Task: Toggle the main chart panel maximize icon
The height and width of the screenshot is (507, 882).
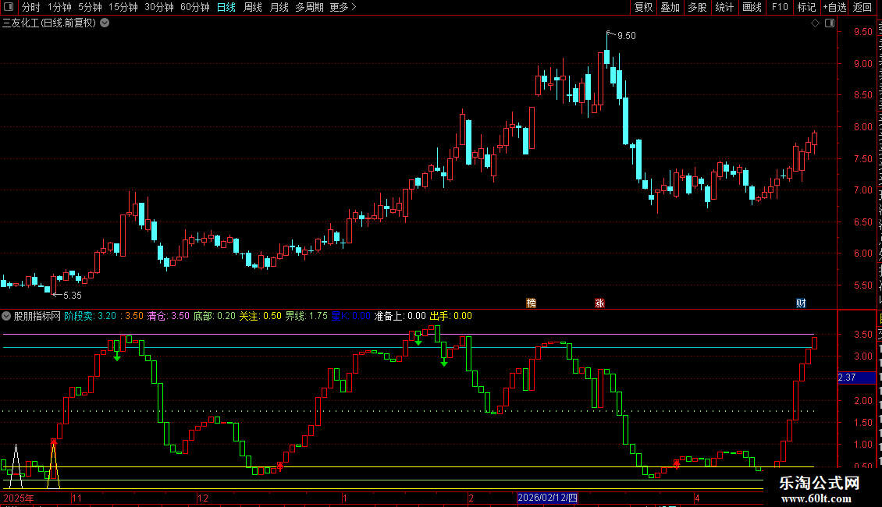Action: [830, 23]
